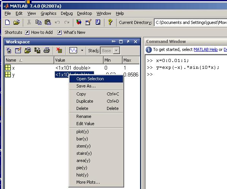Select pie(y) in context menu
This screenshot has width=227, height=189.
pyautogui.click(x=96, y=168)
